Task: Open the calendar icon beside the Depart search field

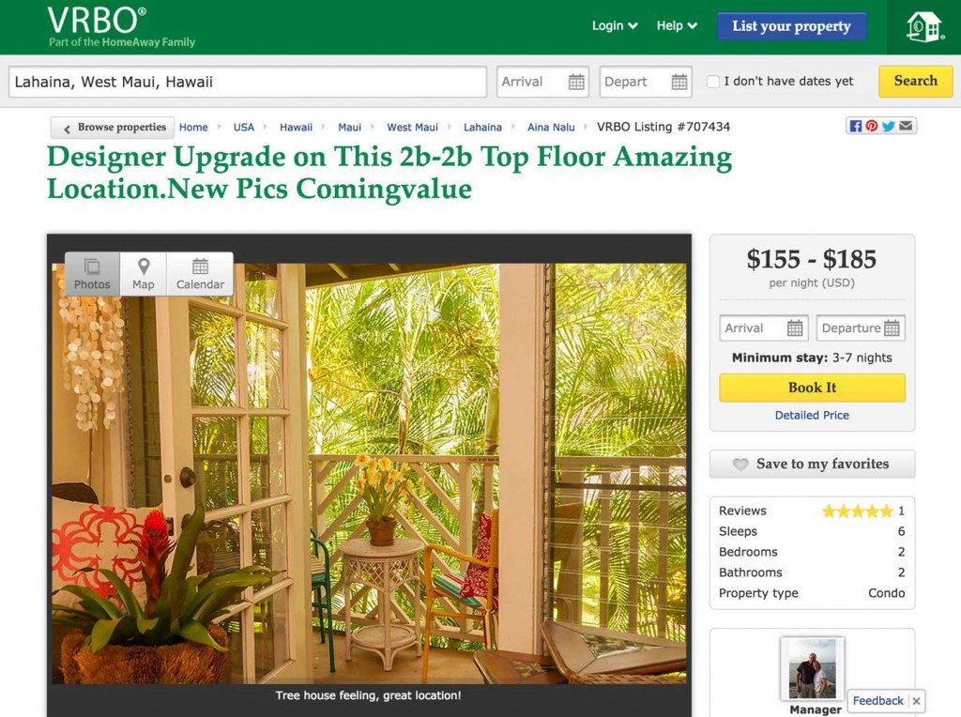Action: pos(679,82)
